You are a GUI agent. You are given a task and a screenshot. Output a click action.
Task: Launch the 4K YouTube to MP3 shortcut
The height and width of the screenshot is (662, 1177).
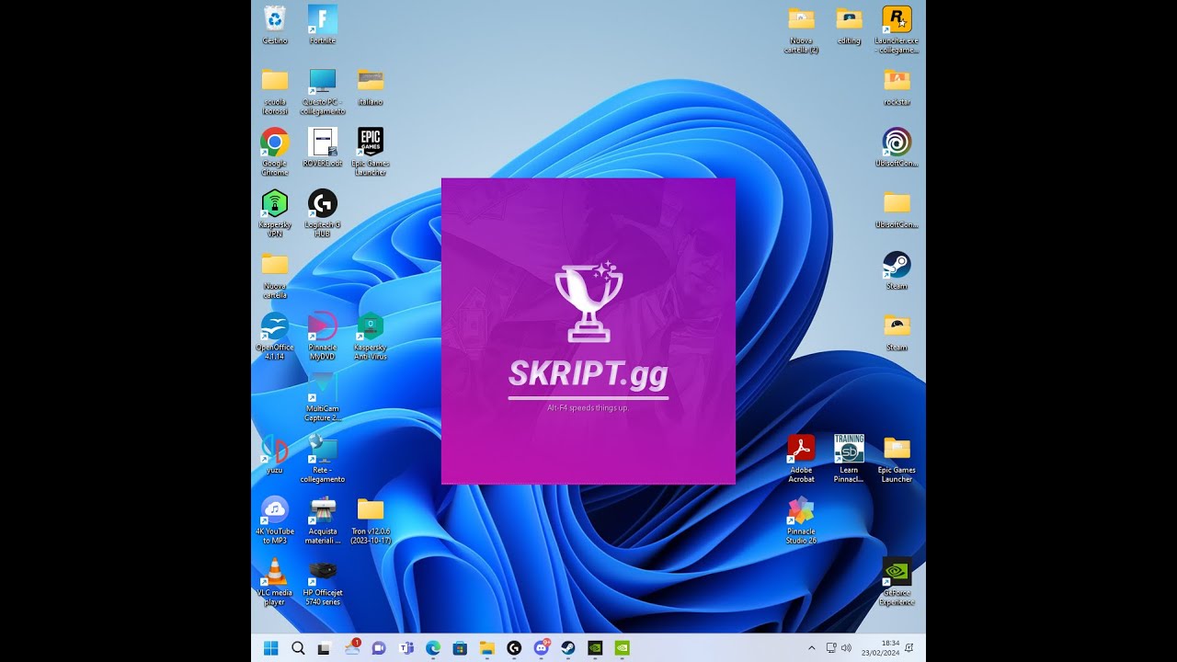click(x=275, y=519)
